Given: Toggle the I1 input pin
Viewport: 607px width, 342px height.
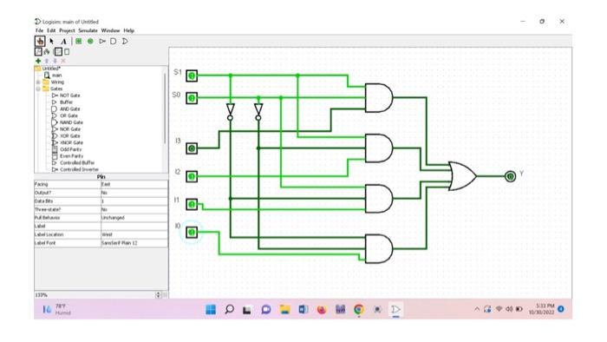Looking at the screenshot, I should click(192, 204).
